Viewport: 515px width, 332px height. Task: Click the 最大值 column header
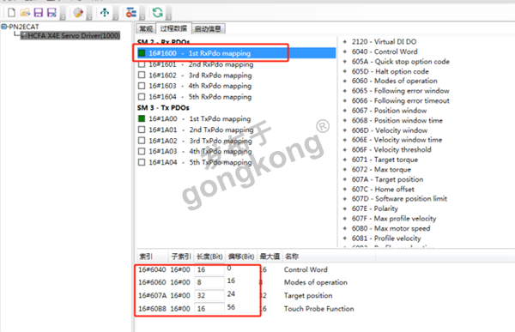tap(270, 257)
